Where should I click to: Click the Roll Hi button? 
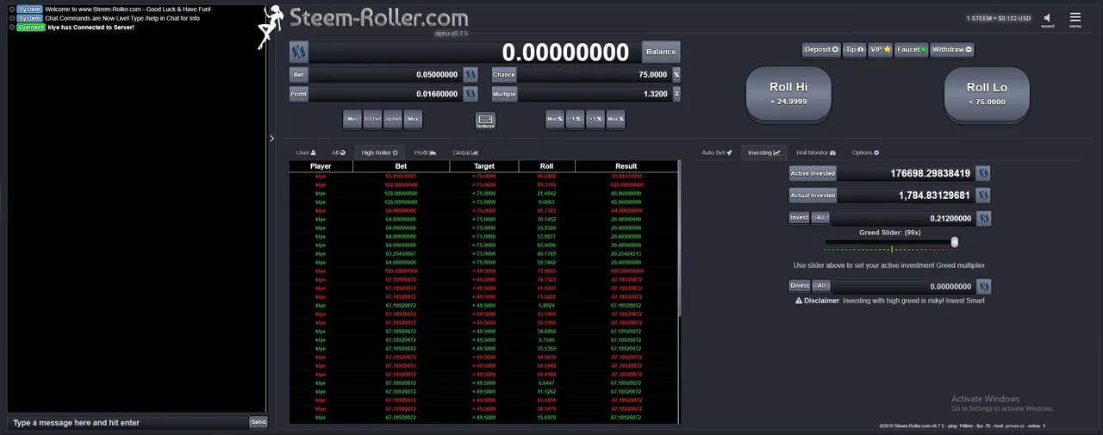pyautogui.click(x=788, y=93)
